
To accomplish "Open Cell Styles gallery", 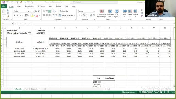I will point(117,13).
